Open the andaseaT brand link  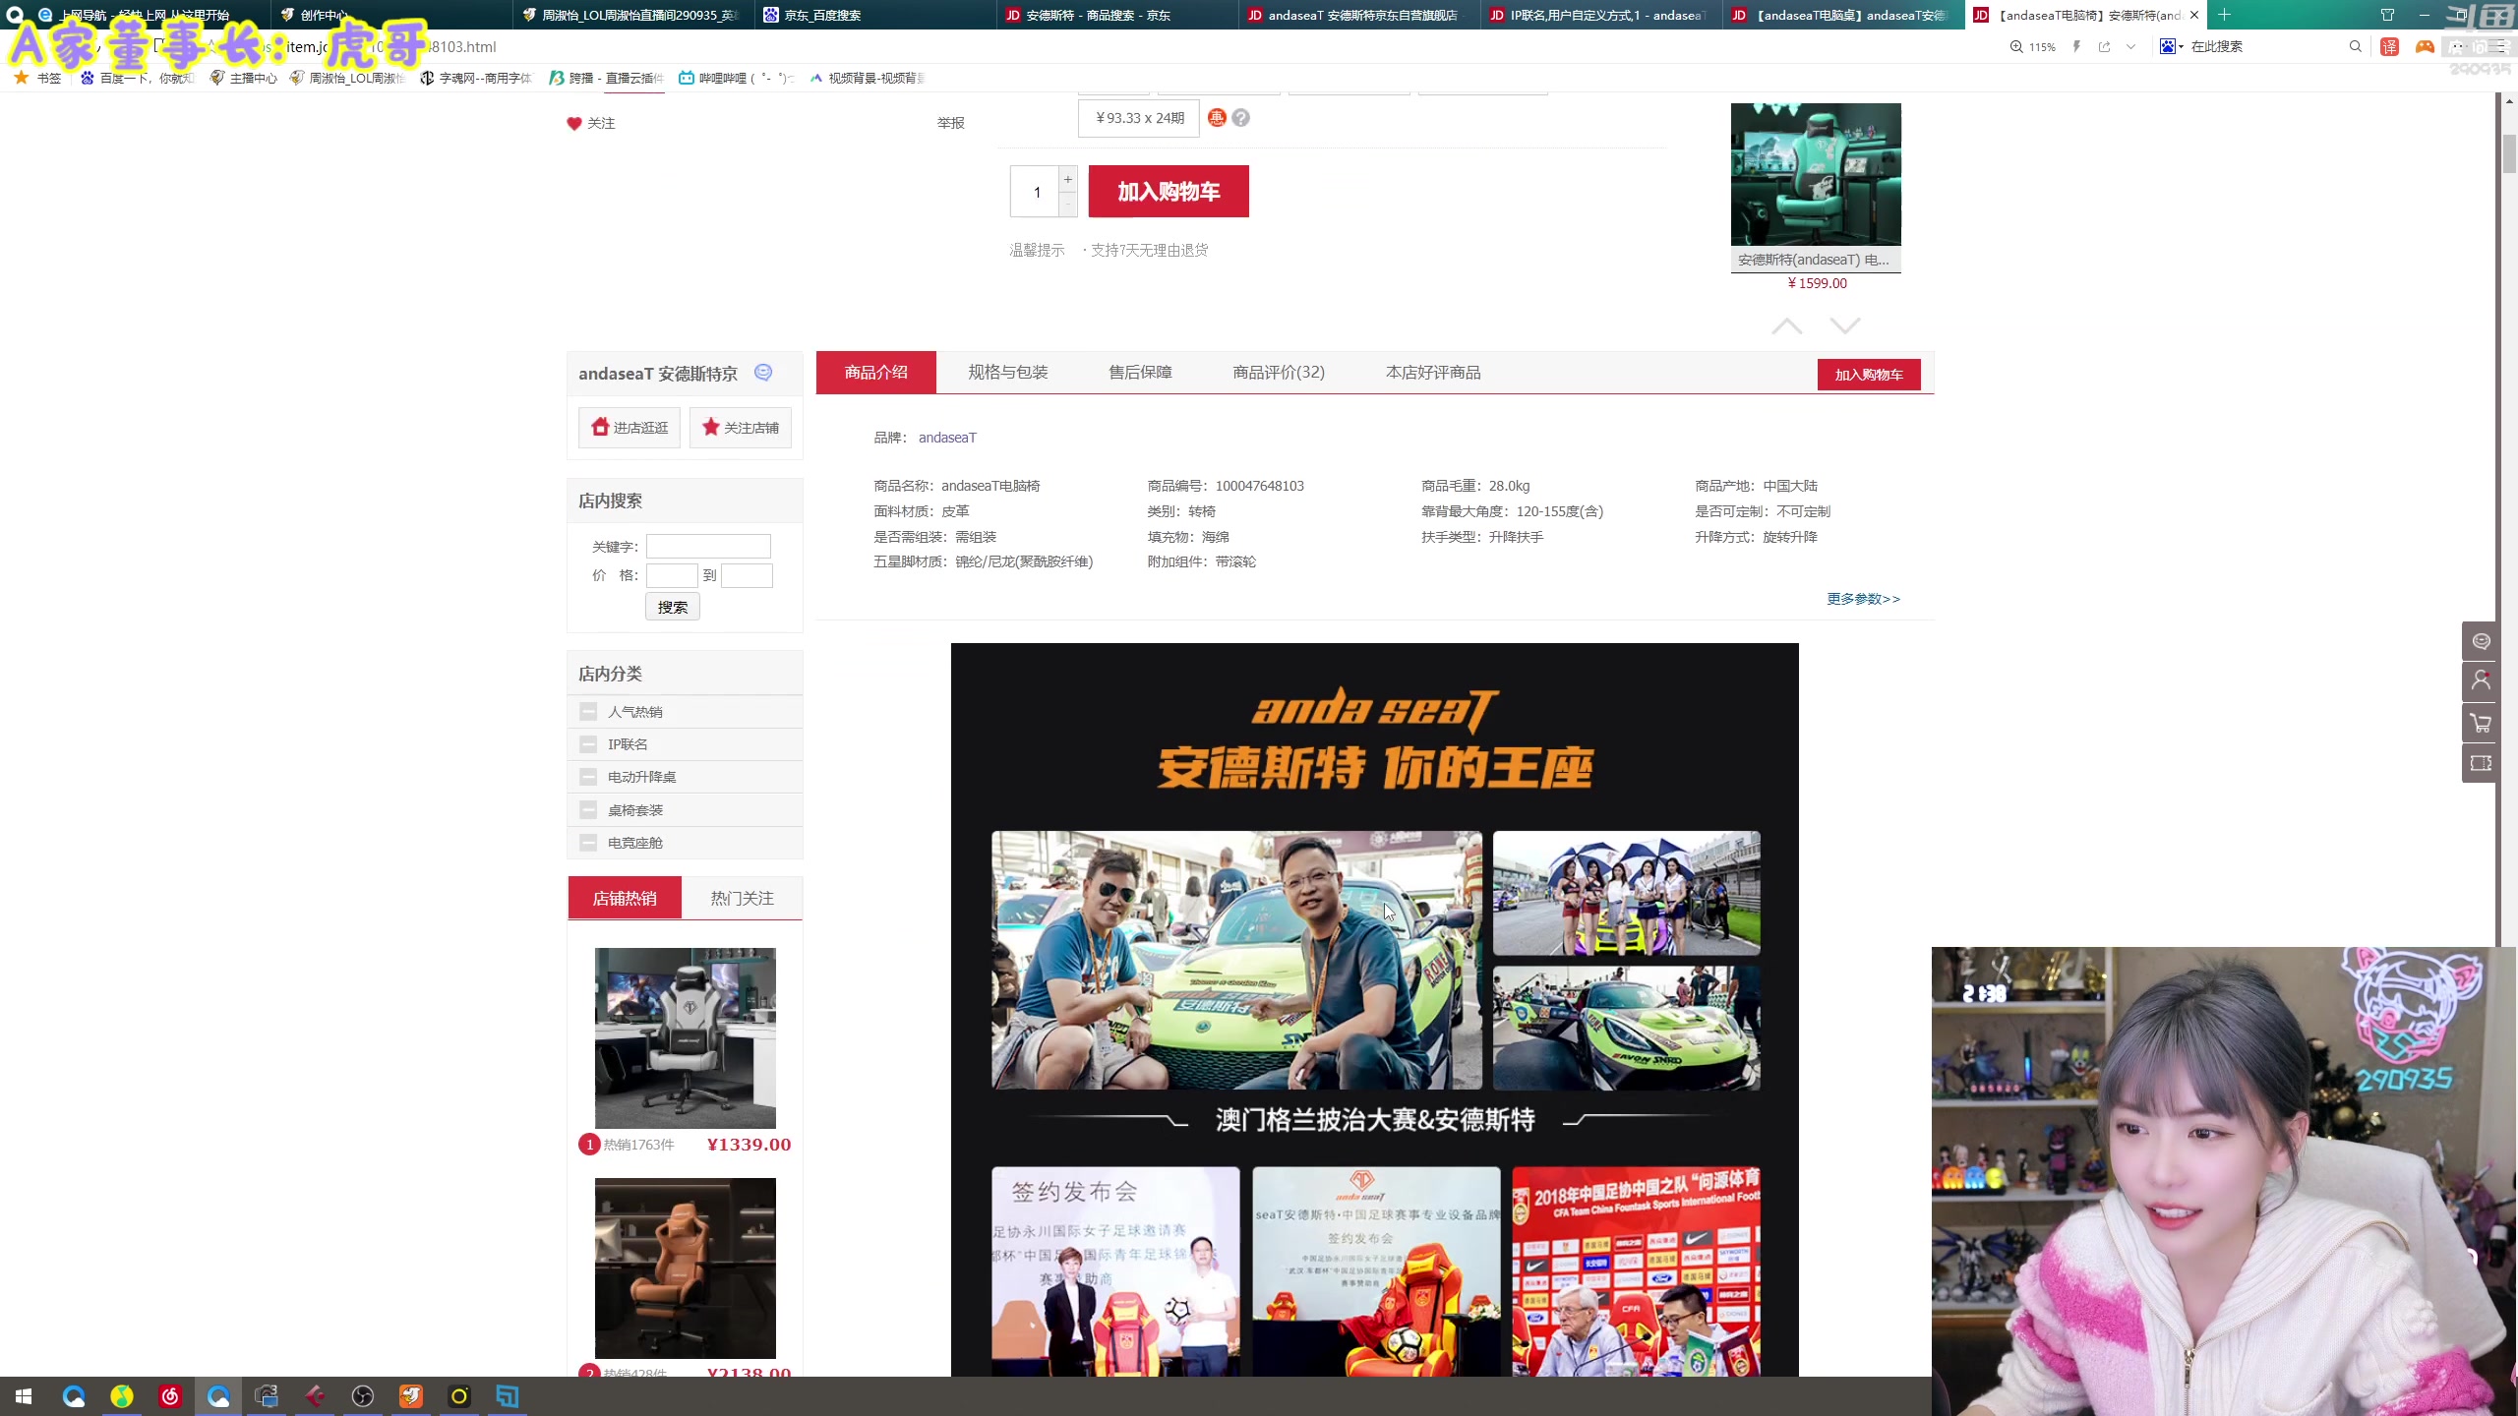click(x=947, y=438)
